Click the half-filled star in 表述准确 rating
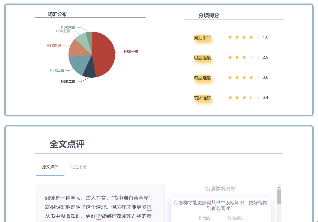 [251, 97]
